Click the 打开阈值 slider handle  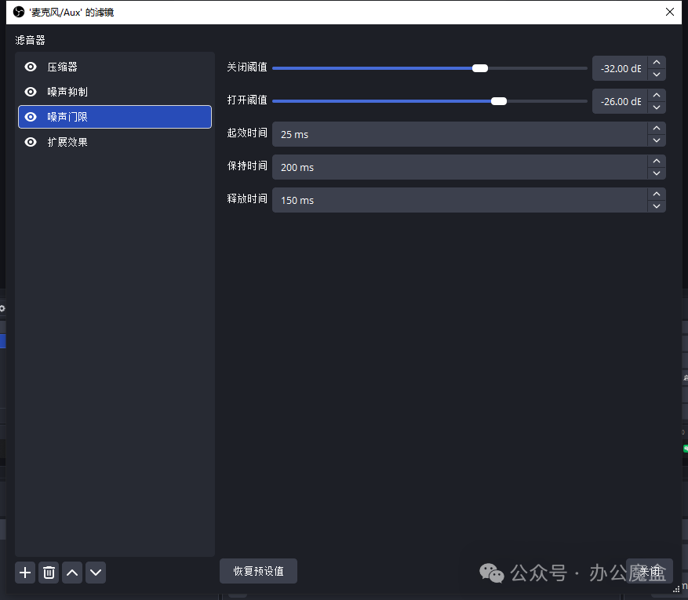[498, 101]
